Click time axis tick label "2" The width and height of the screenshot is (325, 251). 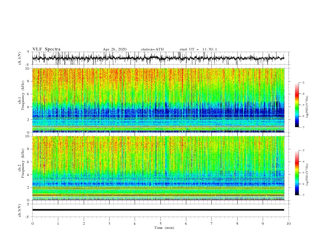(x=84, y=224)
